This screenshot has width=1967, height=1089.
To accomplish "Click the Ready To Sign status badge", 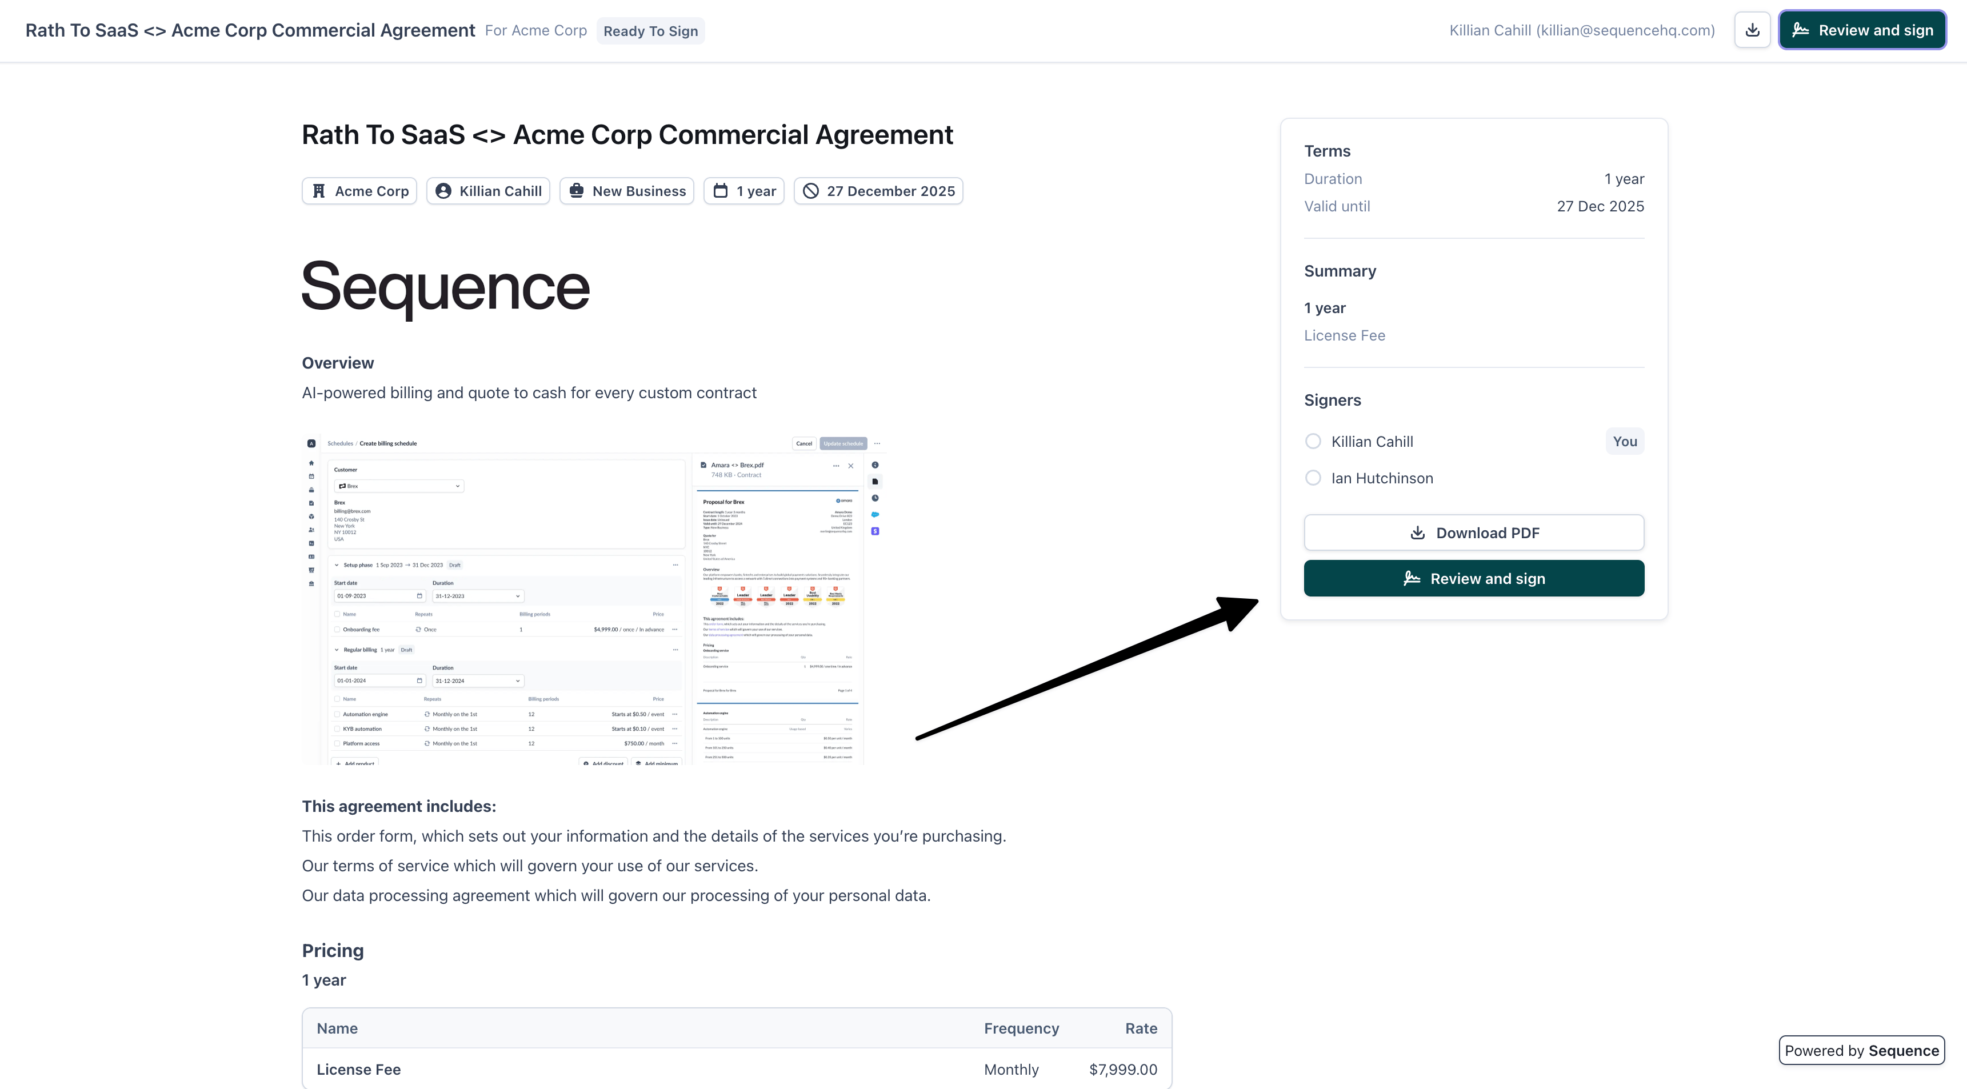I will tap(650, 31).
